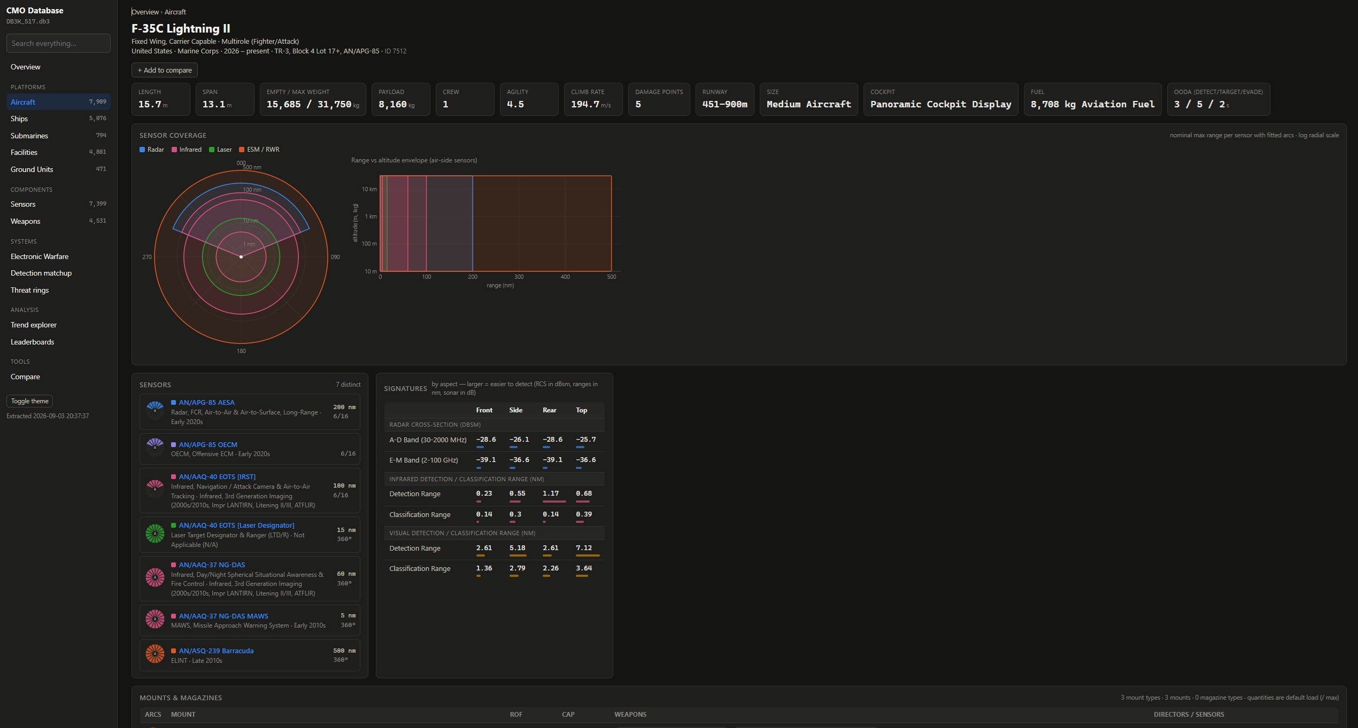Click the Agility 4.5 stat card

(x=529, y=99)
